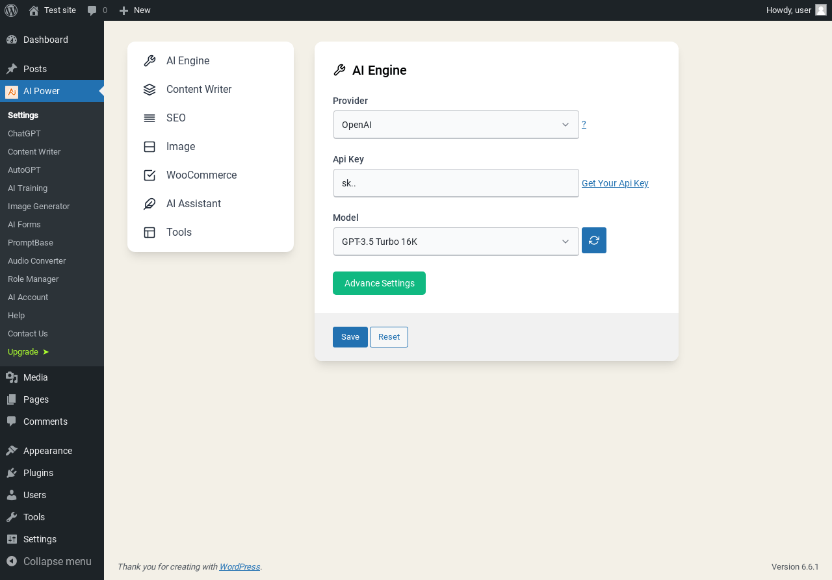The height and width of the screenshot is (580, 832).
Task: Open ChatGPT submenu under AI Power
Action: [52, 133]
